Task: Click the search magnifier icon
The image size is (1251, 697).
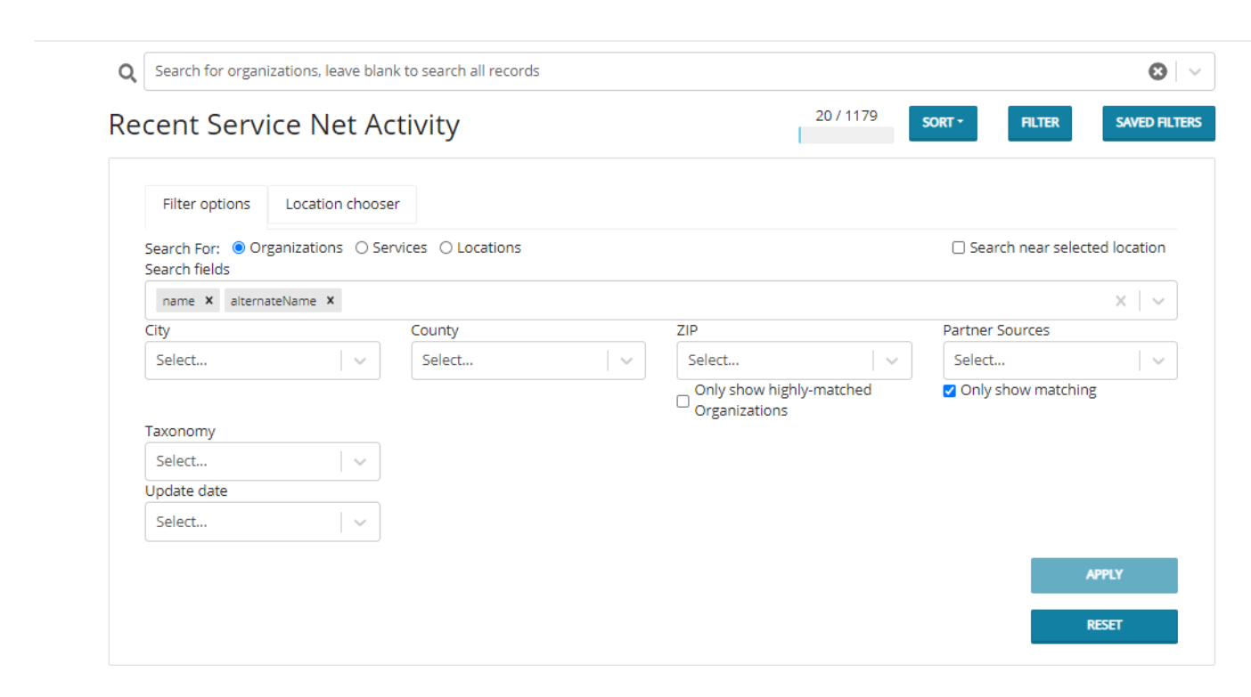Action: click(x=127, y=71)
